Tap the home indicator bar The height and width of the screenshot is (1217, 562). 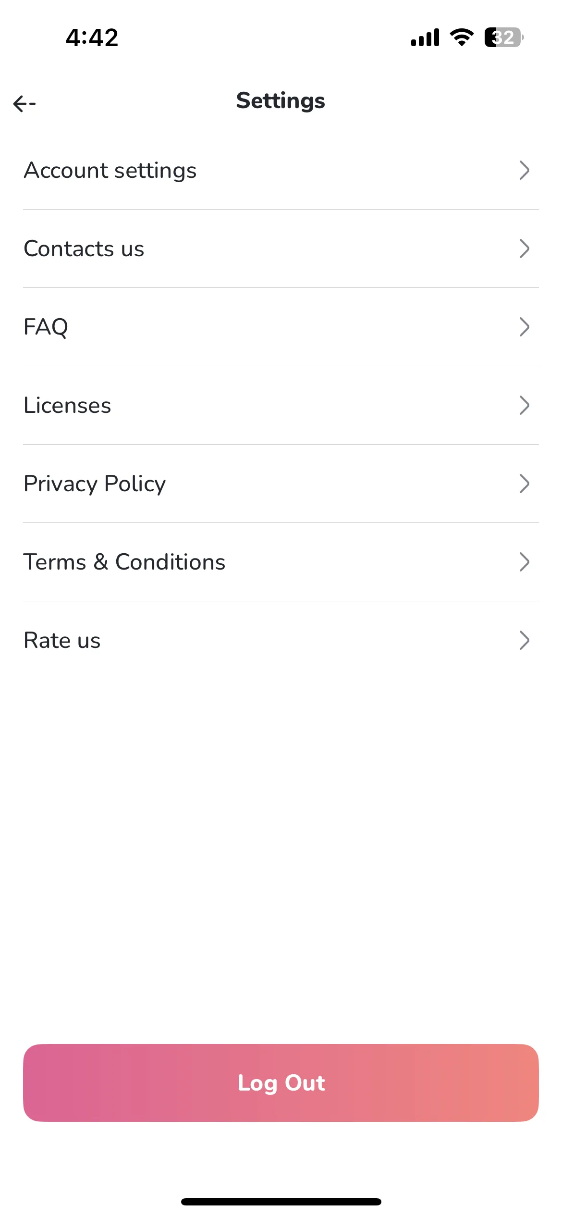(281, 1202)
